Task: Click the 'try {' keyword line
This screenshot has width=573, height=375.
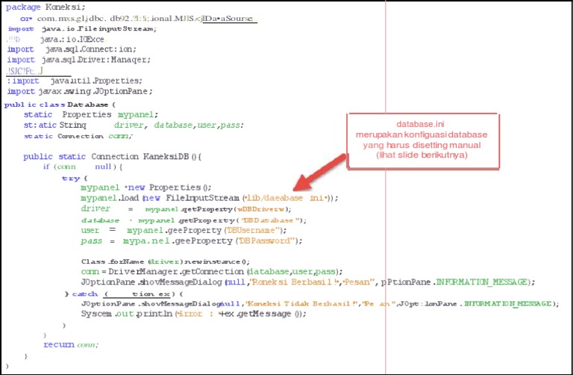Action: 75,179
